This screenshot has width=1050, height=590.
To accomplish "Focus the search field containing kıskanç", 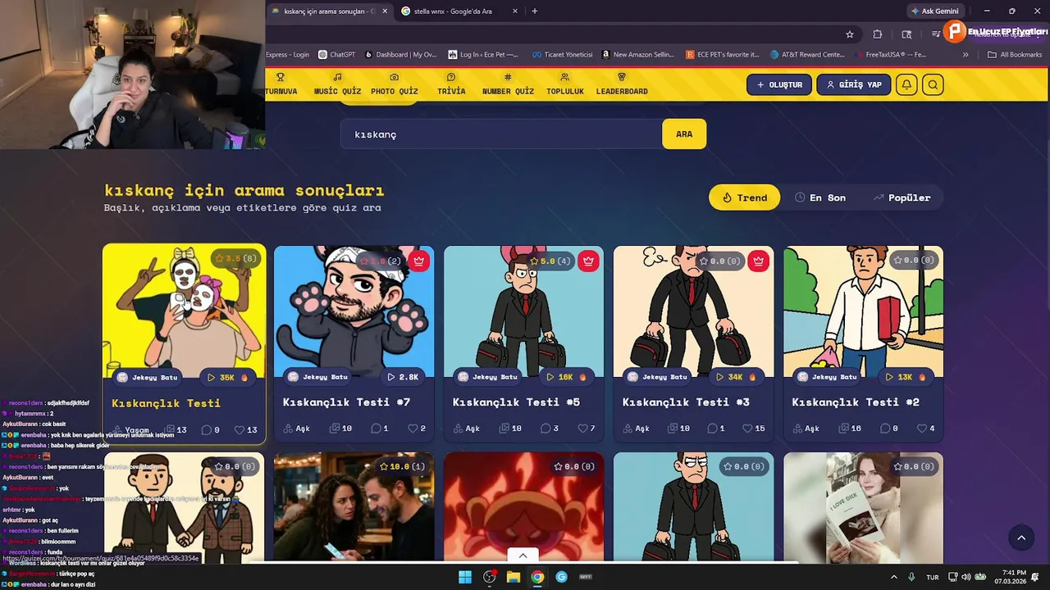I will coord(501,134).
